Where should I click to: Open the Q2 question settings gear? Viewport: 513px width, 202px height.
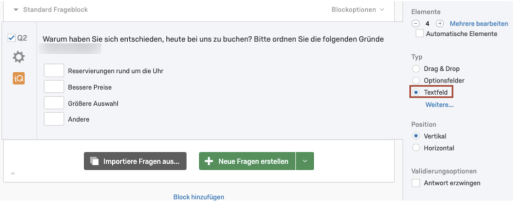pyautogui.click(x=19, y=57)
